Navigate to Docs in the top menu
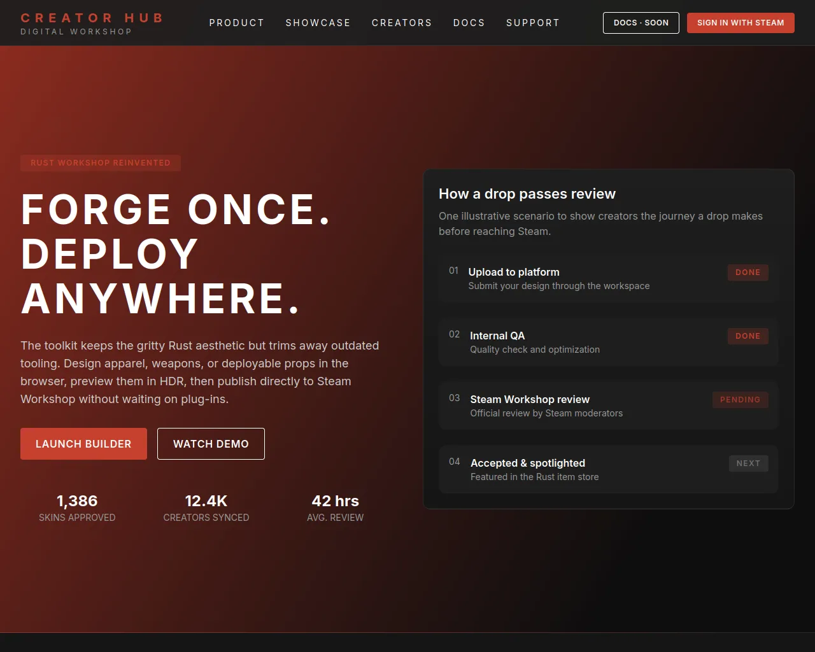 [x=469, y=23]
